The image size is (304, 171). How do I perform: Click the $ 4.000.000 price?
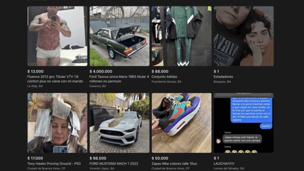(x=101, y=71)
